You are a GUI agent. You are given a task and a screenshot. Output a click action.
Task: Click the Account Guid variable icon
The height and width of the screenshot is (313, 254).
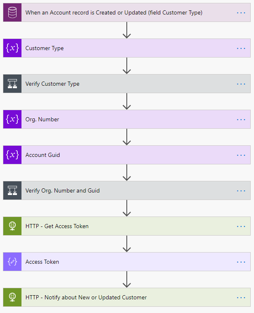coord(12,155)
